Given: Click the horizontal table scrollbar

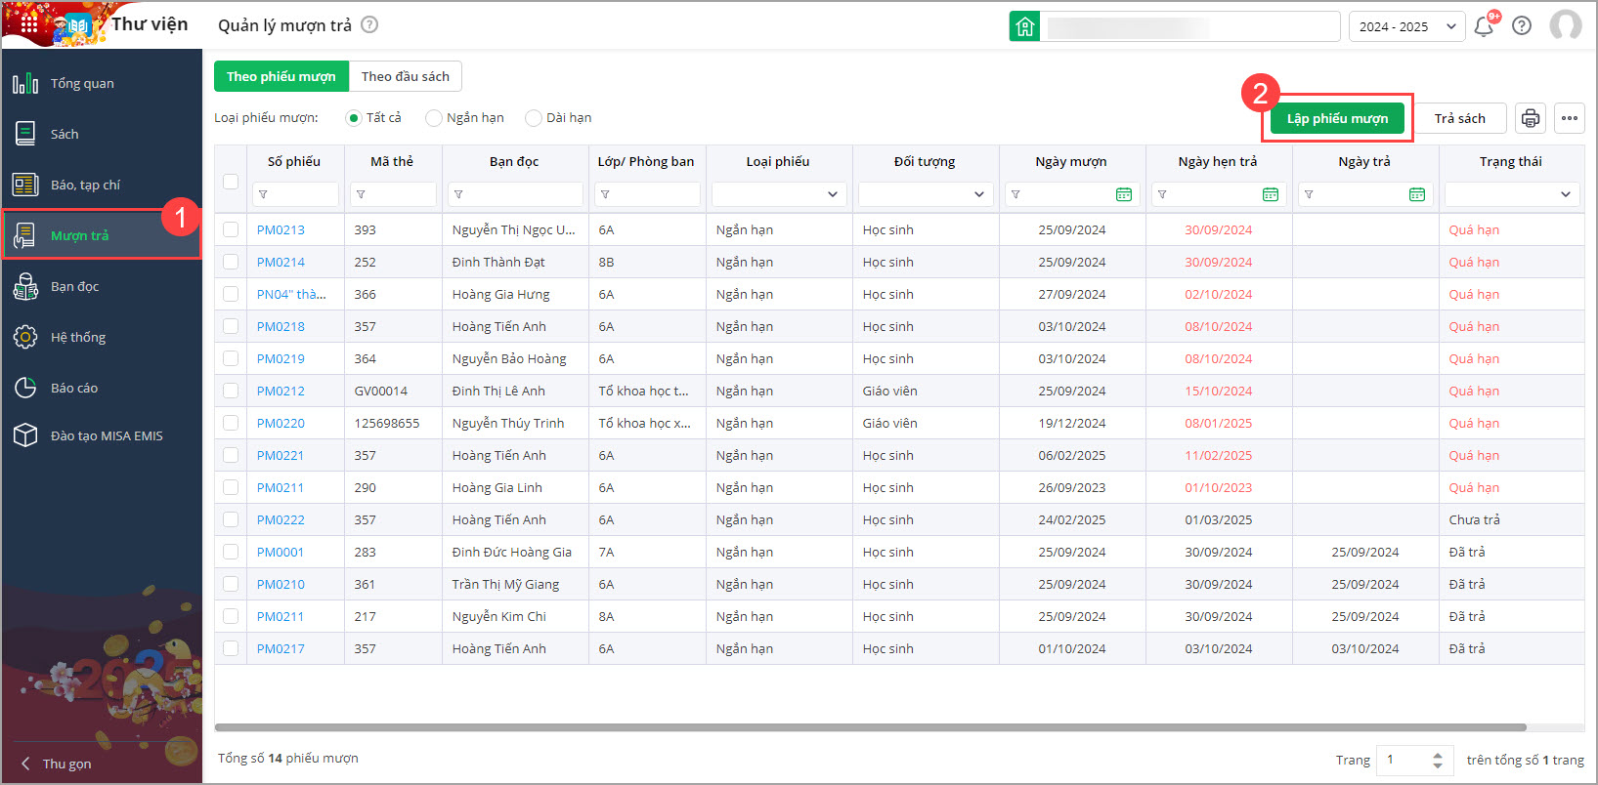Looking at the screenshot, I should tap(870, 727).
